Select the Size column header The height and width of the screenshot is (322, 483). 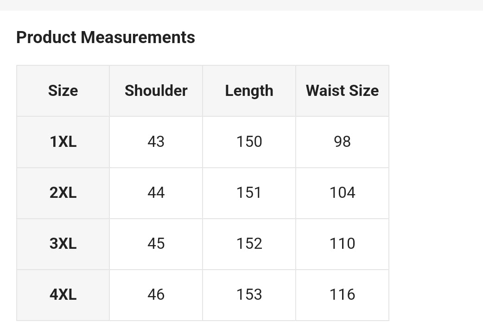(x=63, y=91)
